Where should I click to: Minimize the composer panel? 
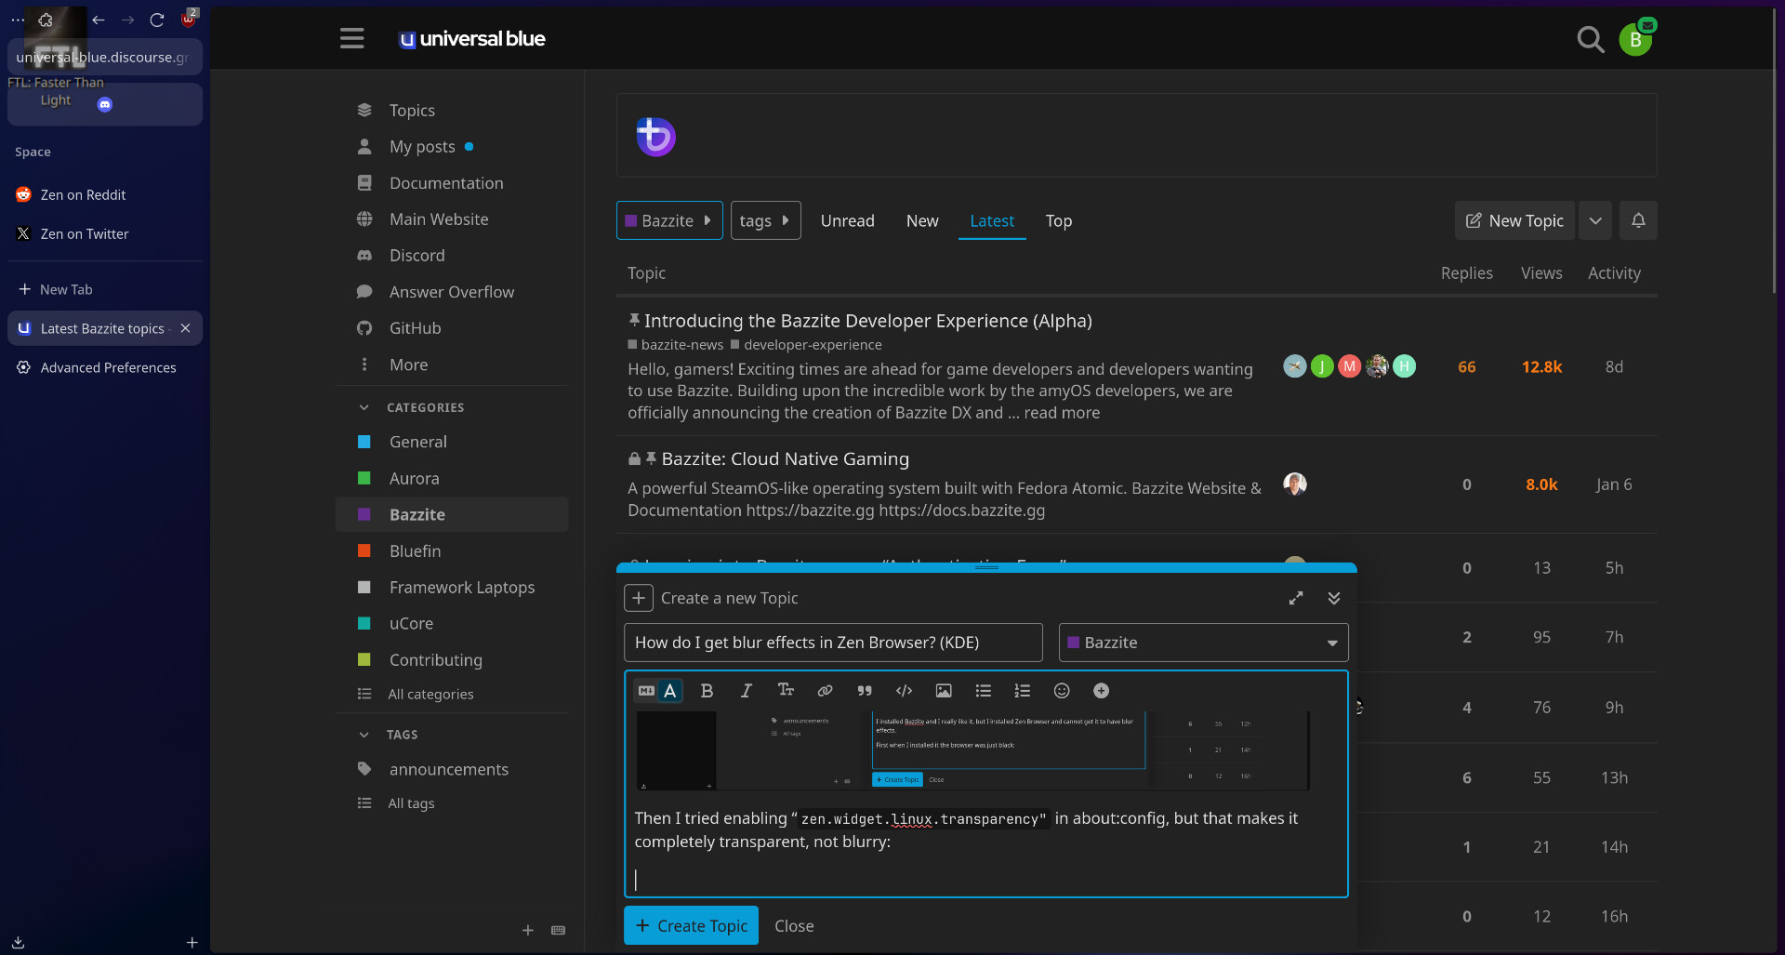(x=1334, y=598)
